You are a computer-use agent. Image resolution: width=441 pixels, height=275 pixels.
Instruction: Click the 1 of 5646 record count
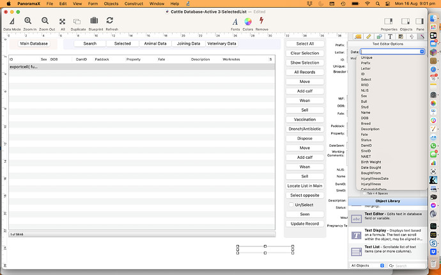17,234
